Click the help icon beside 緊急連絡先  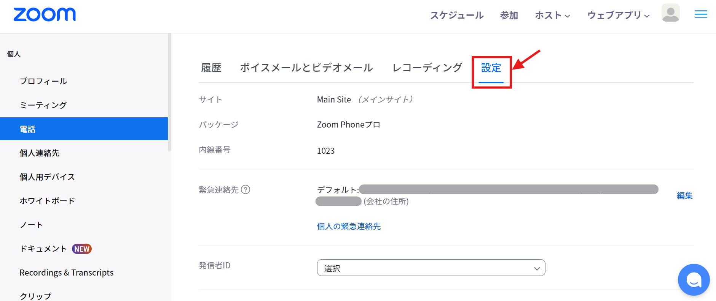coord(246,189)
